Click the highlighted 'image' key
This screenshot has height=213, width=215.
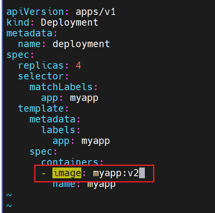click(x=67, y=173)
